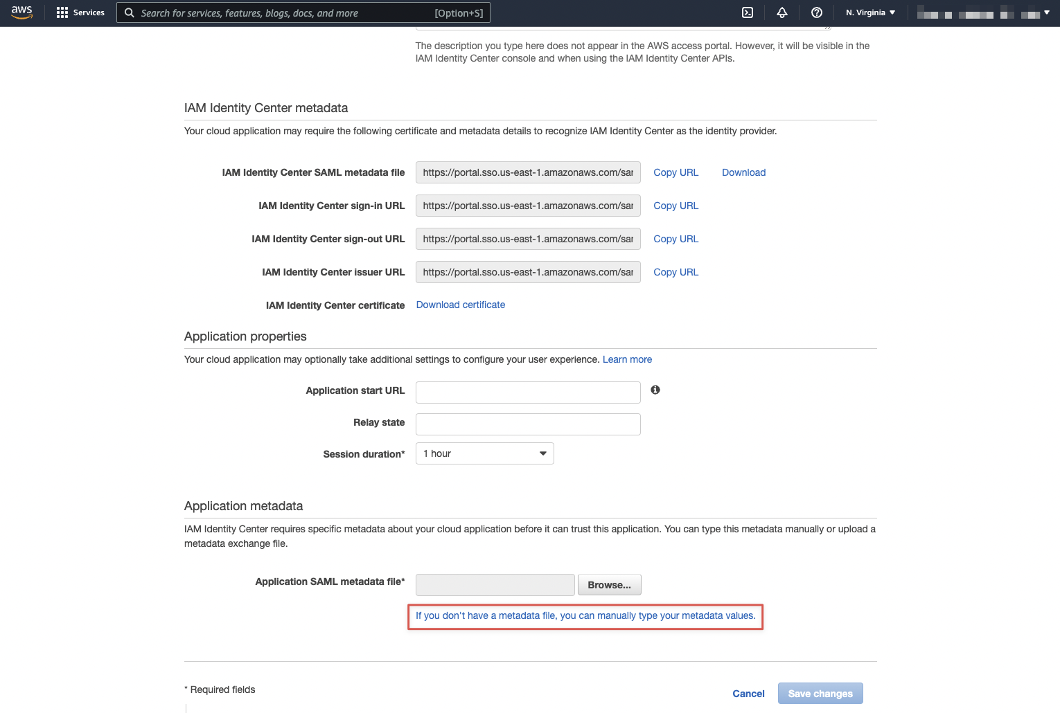Cancel the application configuration

(x=748, y=694)
